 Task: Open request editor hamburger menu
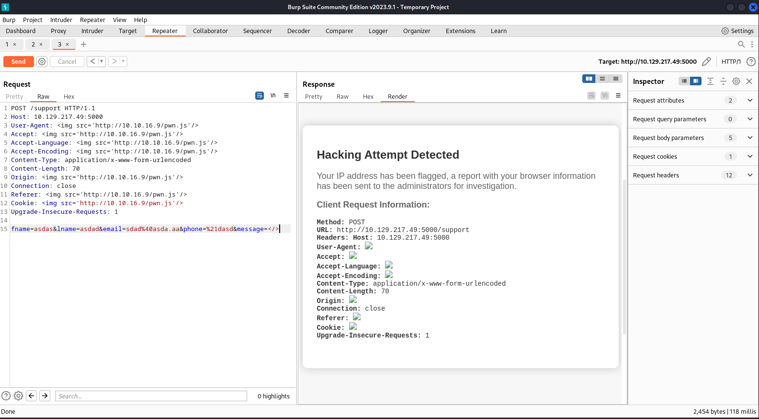(x=286, y=95)
